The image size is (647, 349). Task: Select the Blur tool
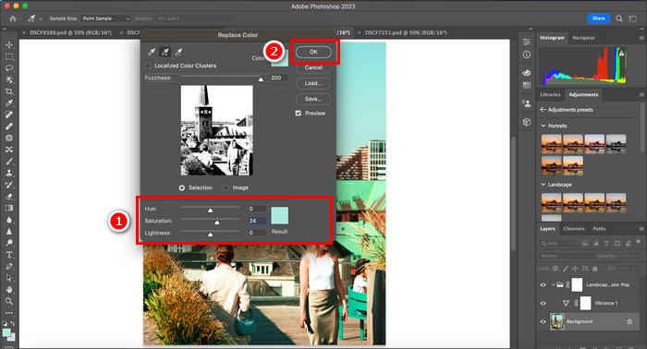9,220
